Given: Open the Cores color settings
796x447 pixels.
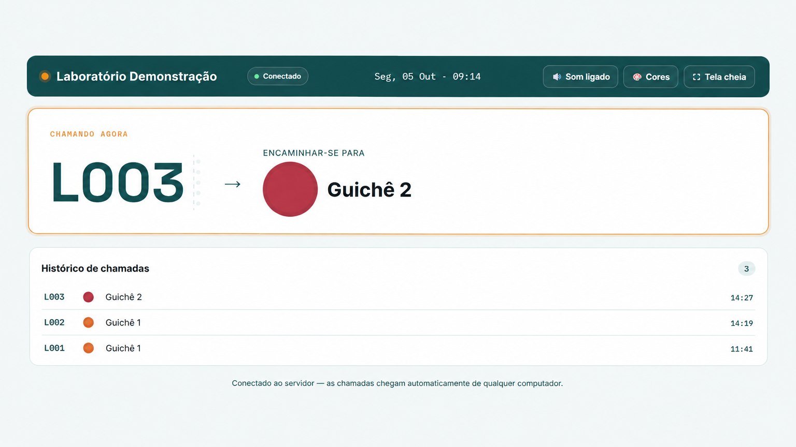Looking at the screenshot, I should tap(651, 77).
